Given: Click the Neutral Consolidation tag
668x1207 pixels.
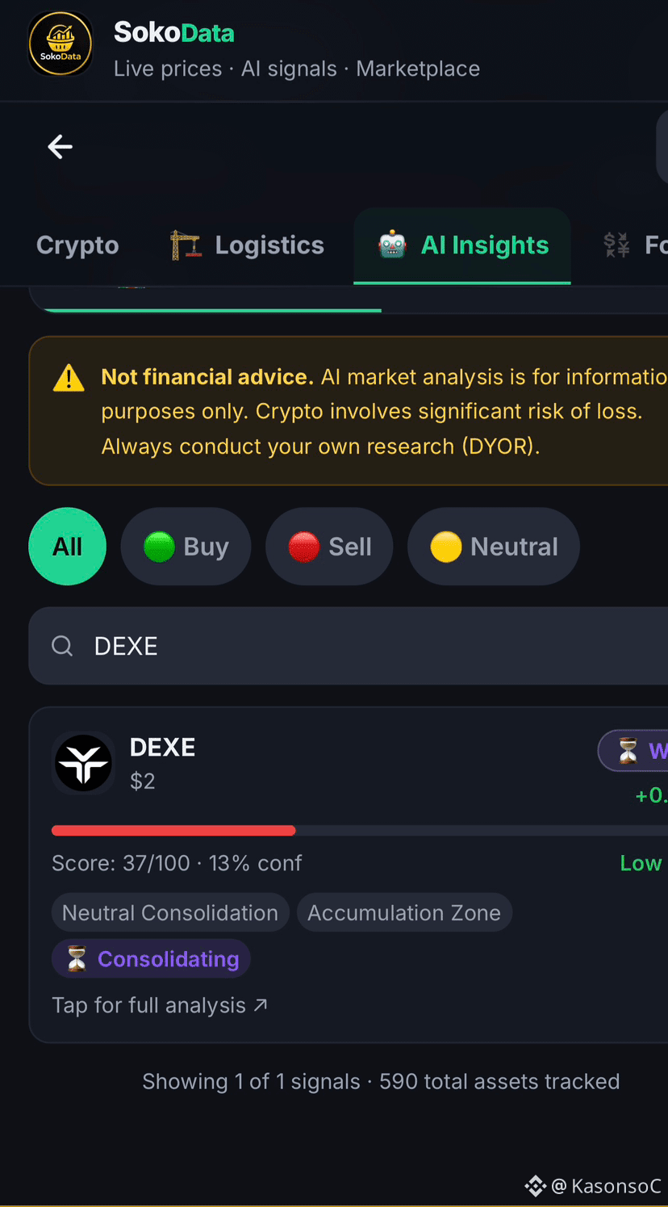Looking at the screenshot, I should coord(170,913).
